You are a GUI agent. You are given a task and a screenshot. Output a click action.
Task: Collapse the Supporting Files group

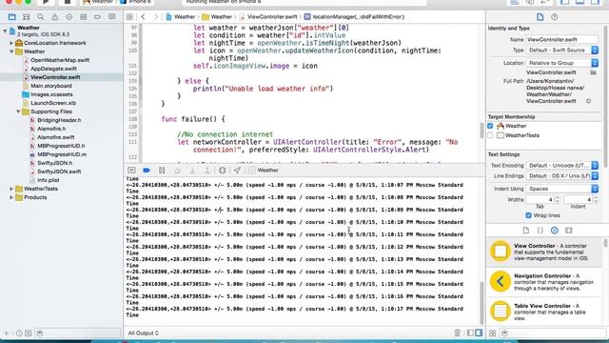pos(18,111)
